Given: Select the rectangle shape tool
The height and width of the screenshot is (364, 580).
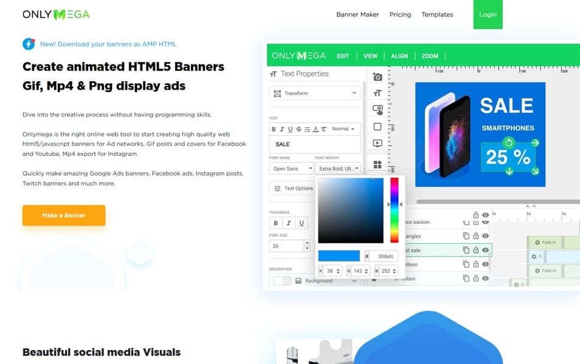Looking at the screenshot, I should [378, 127].
